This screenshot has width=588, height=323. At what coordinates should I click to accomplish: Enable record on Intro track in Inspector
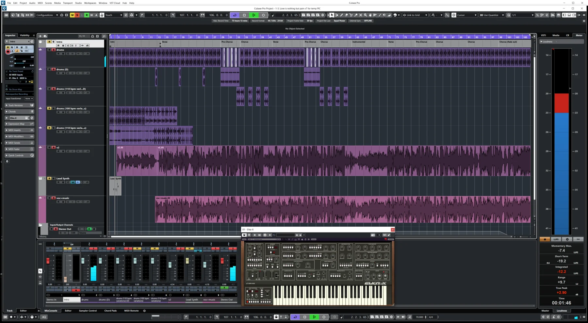coord(8,52)
